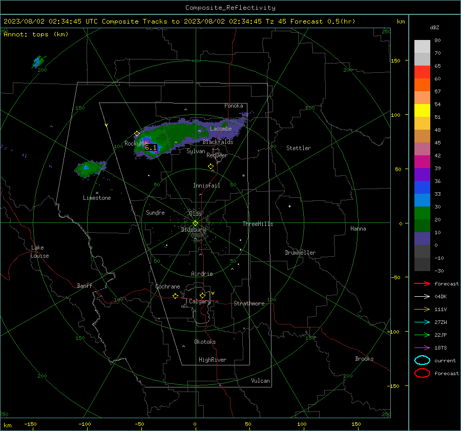Click the yellow diamond marker south of RedDeer
This screenshot has height=431, width=461.
tap(211, 167)
